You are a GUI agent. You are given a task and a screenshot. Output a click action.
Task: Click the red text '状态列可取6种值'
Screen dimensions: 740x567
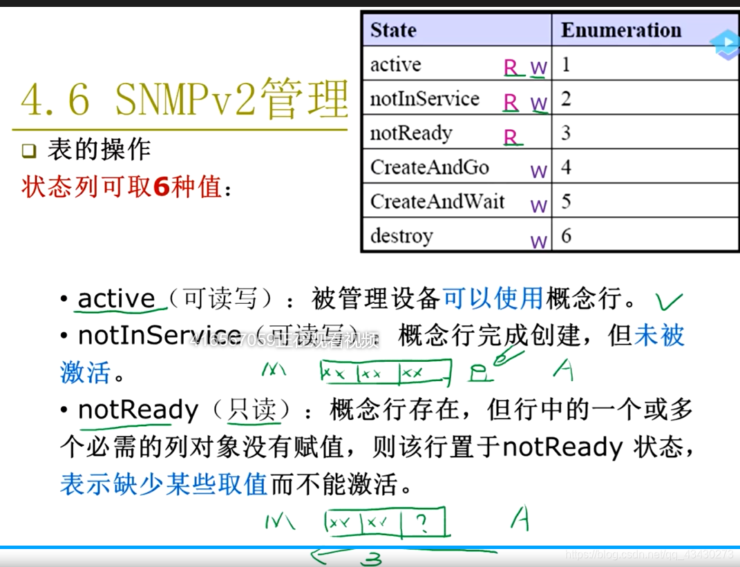coord(122,186)
